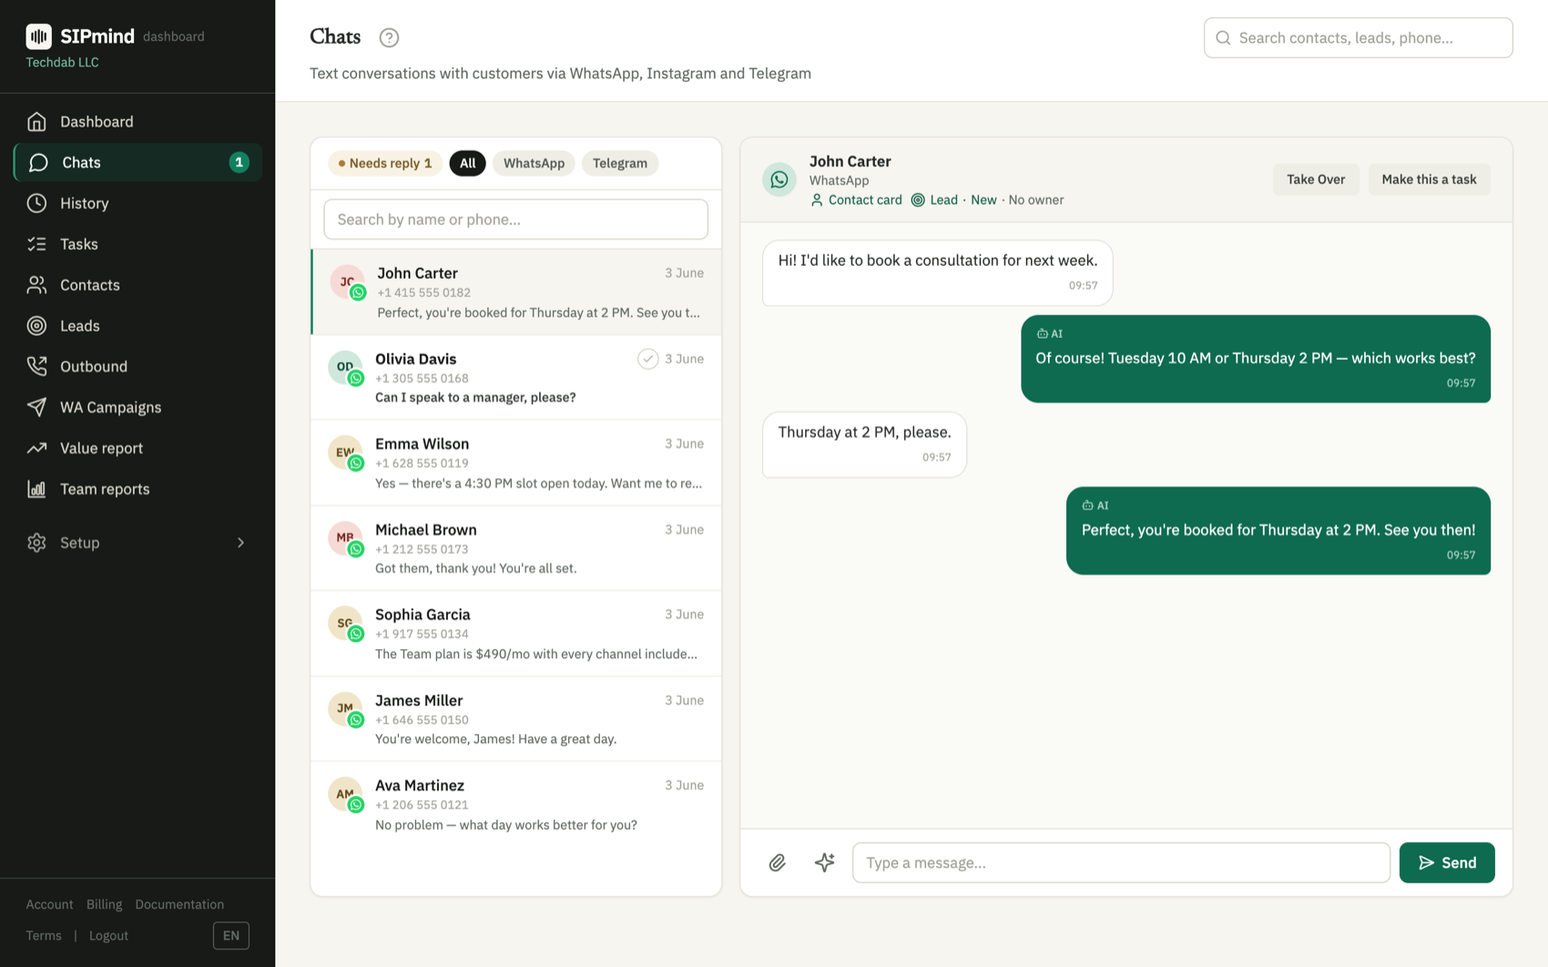Toggle the Needs reply filter

385,163
